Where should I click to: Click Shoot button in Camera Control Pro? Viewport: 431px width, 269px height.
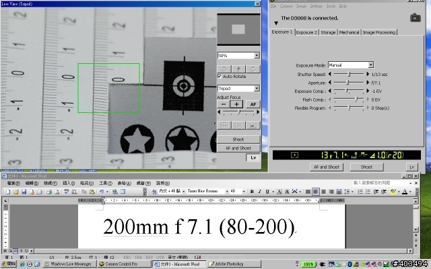[366, 167]
